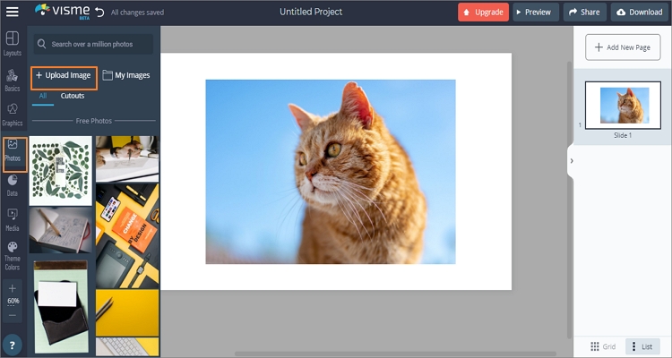
Task: Open the Media panel
Action: click(13, 220)
